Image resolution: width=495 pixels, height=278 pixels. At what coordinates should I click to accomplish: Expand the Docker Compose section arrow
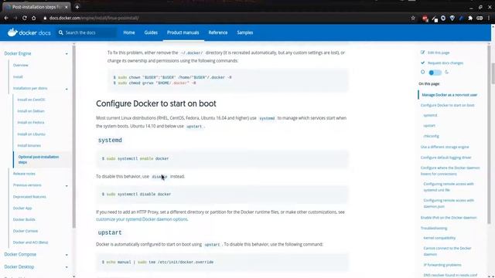(67, 255)
